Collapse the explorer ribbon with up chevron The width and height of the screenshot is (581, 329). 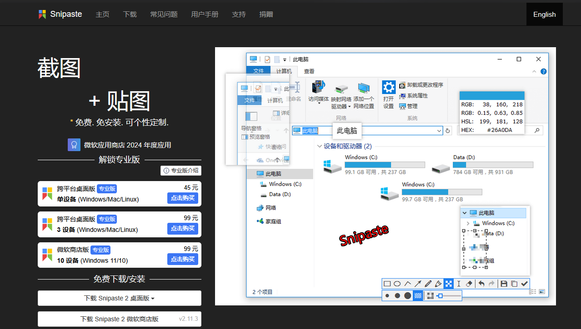point(535,71)
